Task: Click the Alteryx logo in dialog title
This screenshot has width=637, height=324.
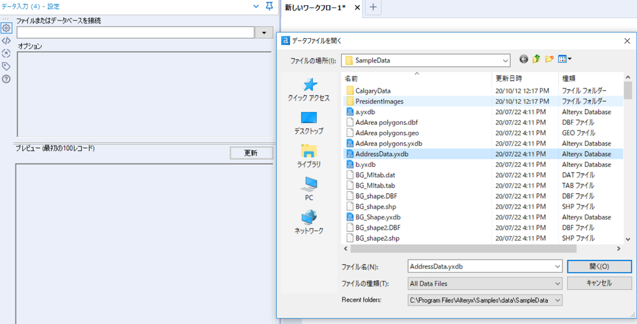Action: click(x=286, y=41)
